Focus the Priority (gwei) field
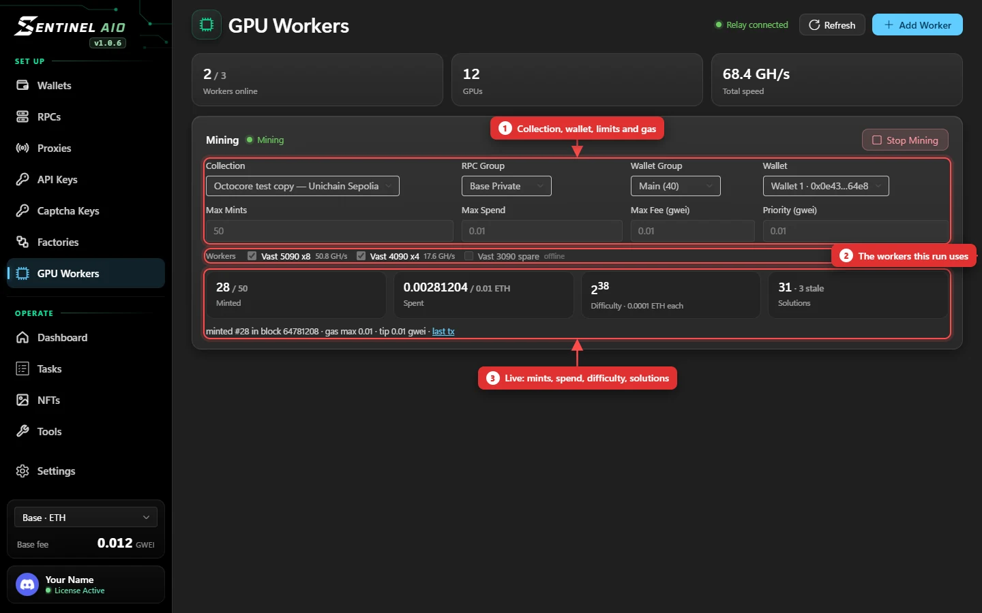Viewport: 982px width, 613px height. (855, 231)
